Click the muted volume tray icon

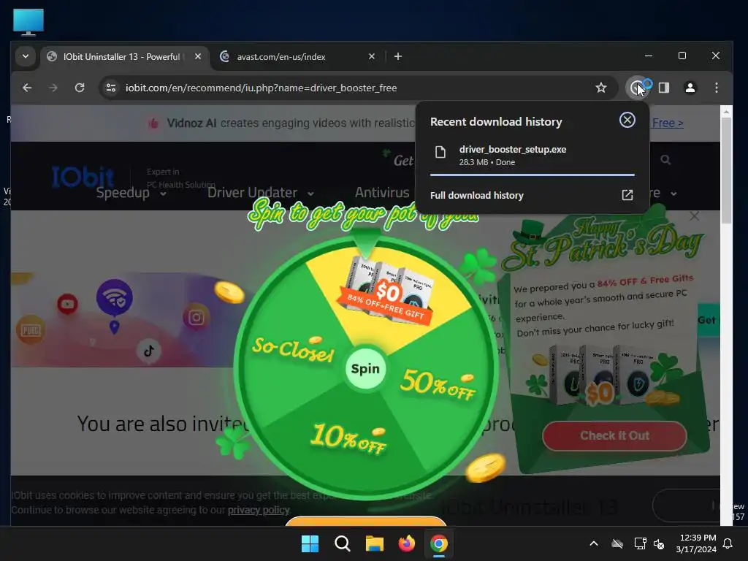click(659, 543)
